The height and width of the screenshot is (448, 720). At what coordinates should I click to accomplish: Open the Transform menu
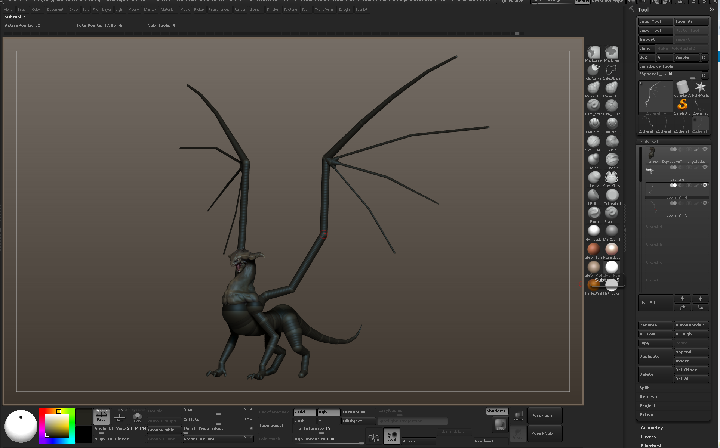[x=323, y=10]
